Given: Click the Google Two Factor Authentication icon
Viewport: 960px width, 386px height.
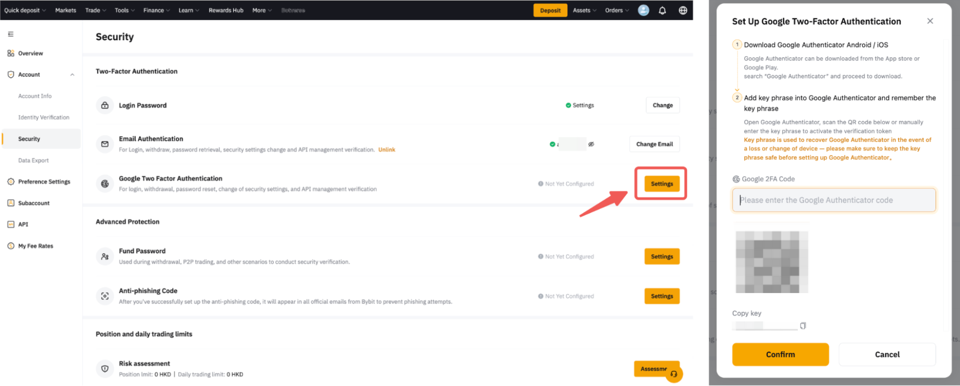Looking at the screenshot, I should [x=105, y=184].
